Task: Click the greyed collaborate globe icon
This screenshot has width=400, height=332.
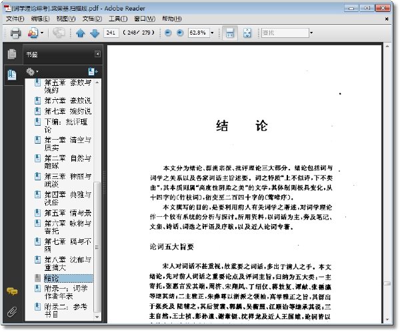Action: pyautogui.click(x=59, y=33)
